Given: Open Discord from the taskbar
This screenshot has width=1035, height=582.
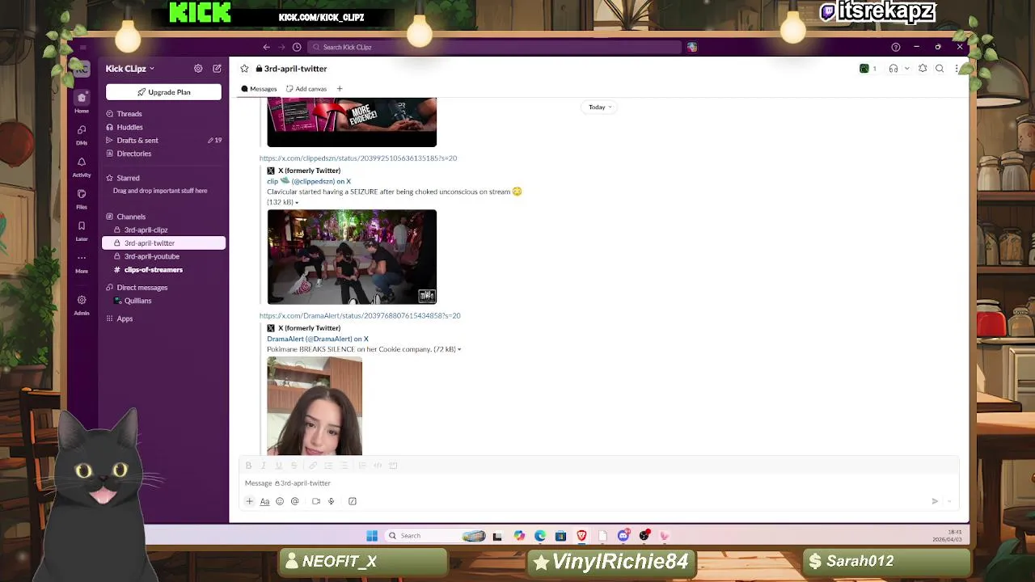Looking at the screenshot, I should point(623,535).
